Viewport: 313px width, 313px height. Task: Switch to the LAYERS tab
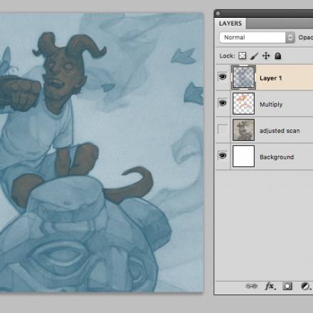pos(230,23)
